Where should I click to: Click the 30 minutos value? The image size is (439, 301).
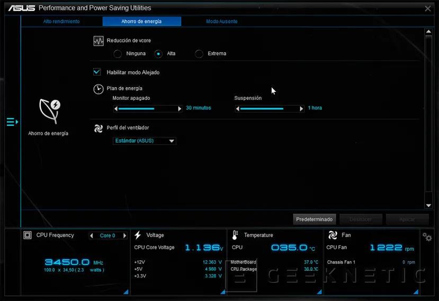tap(199, 108)
